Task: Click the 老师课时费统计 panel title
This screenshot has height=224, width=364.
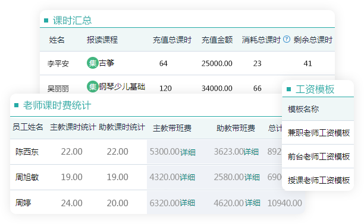Action: click(x=57, y=105)
